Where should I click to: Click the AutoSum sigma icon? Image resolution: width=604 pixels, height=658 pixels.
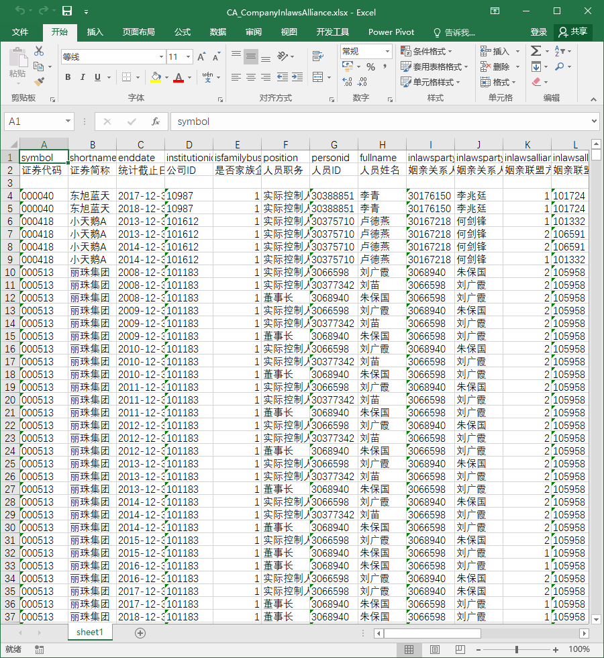536,51
